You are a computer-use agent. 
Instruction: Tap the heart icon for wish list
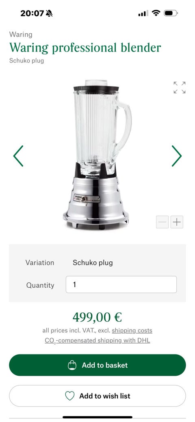click(70, 396)
